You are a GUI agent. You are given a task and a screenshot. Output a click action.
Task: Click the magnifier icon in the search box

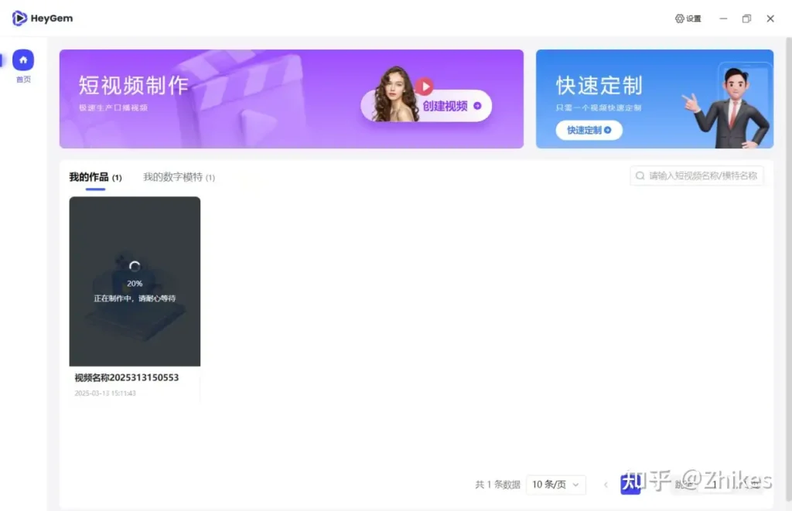point(640,176)
